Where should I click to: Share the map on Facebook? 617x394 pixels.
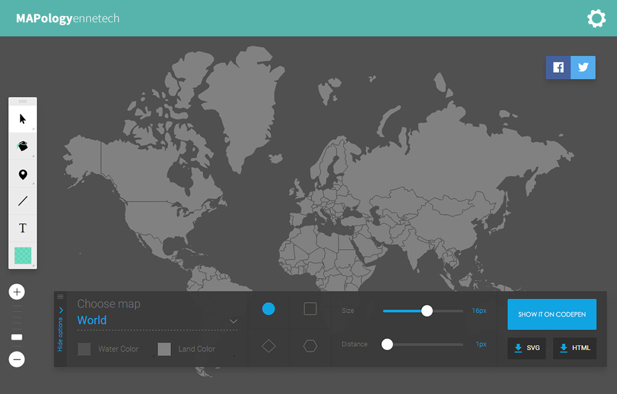(x=558, y=67)
